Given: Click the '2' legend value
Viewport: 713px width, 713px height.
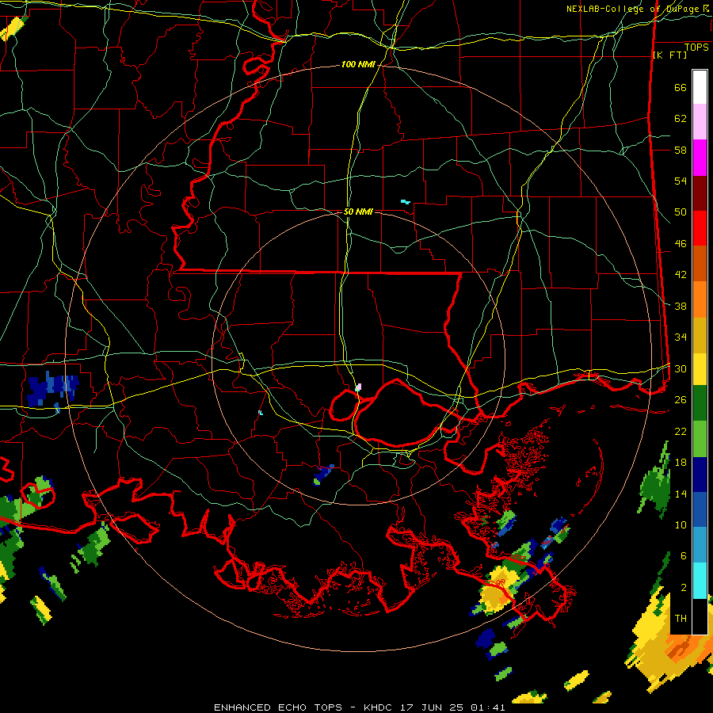Looking at the screenshot, I should pyautogui.click(x=684, y=587).
